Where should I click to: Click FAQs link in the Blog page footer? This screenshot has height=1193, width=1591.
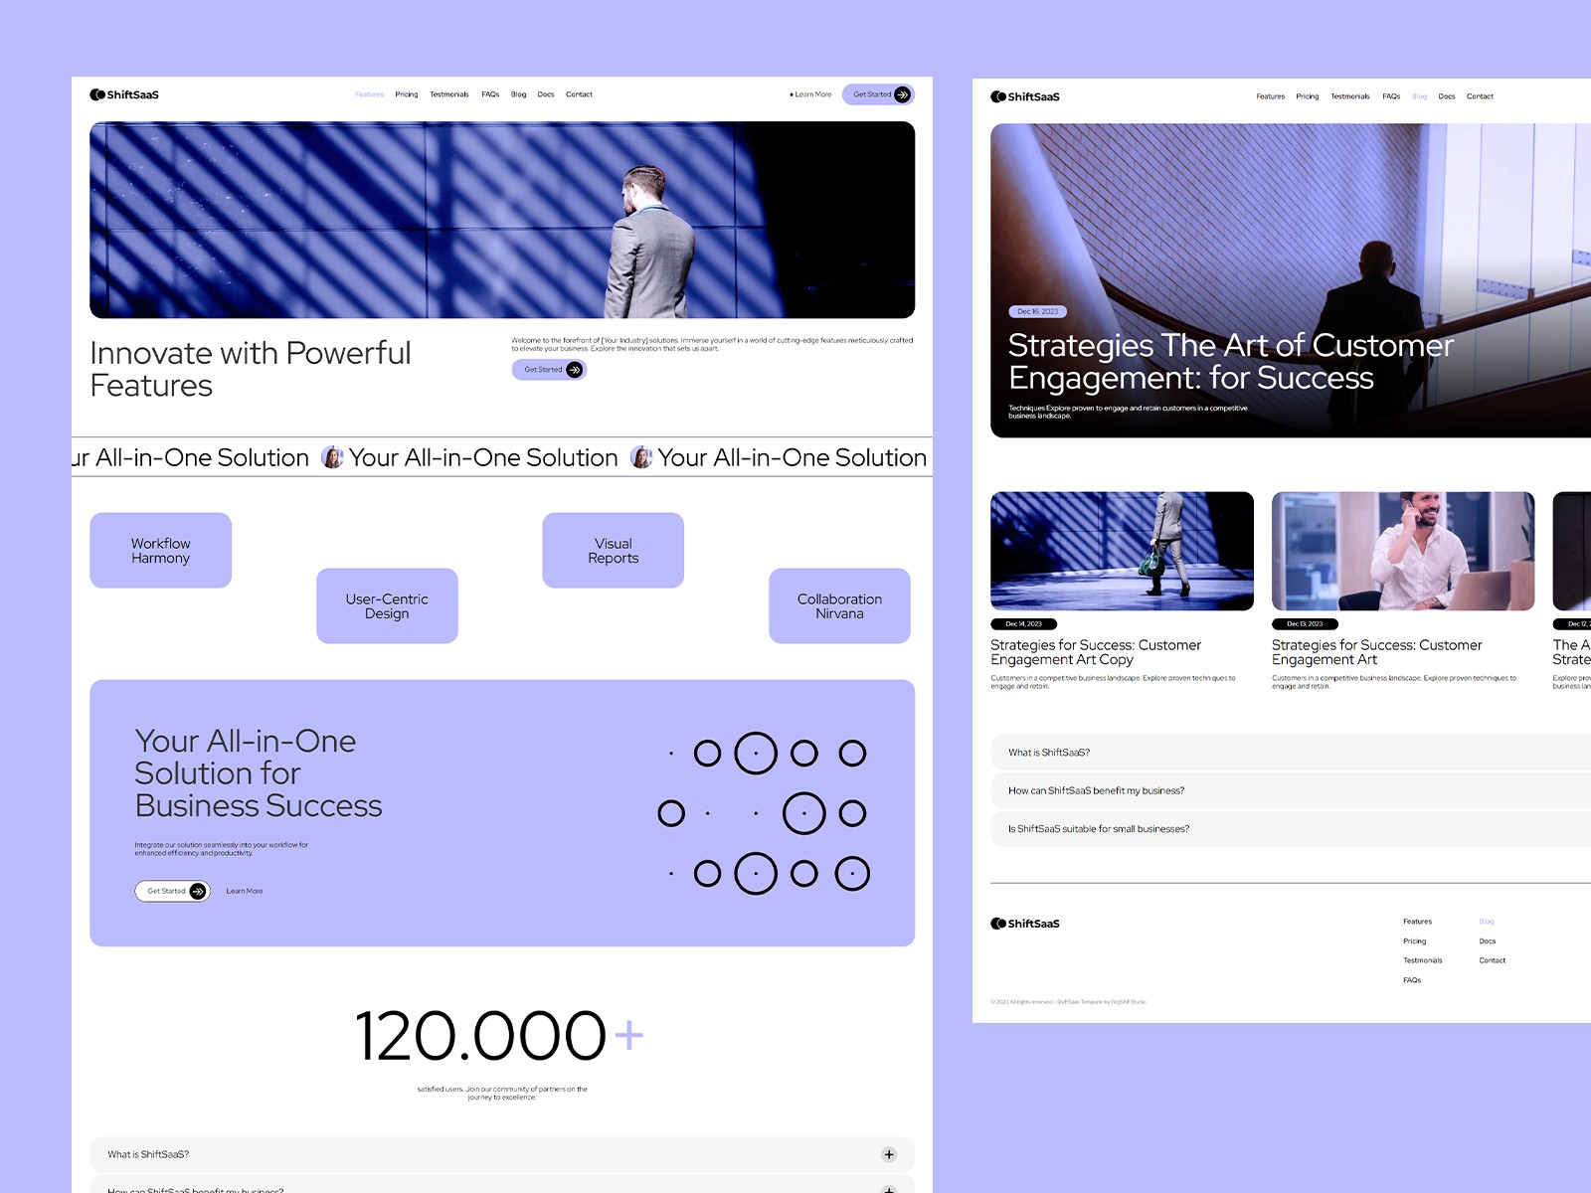[x=1412, y=980]
